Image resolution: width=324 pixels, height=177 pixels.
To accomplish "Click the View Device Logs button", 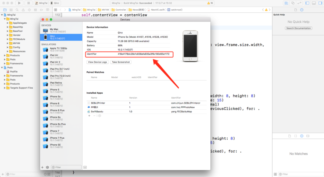I will pyautogui.click(x=98, y=62).
